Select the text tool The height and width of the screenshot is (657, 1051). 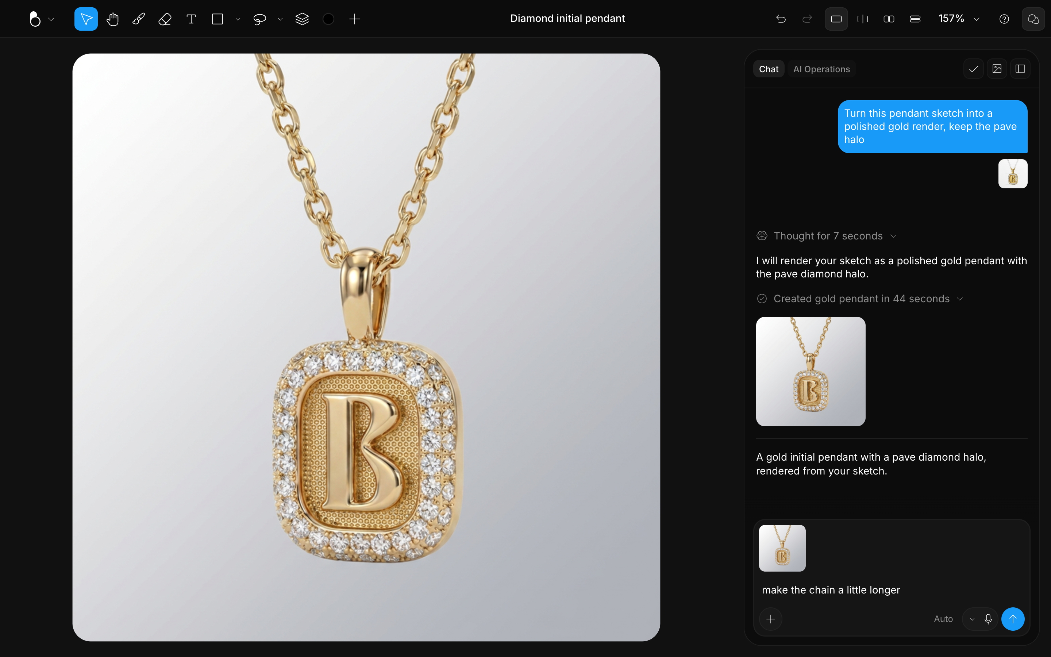click(x=191, y=19)
